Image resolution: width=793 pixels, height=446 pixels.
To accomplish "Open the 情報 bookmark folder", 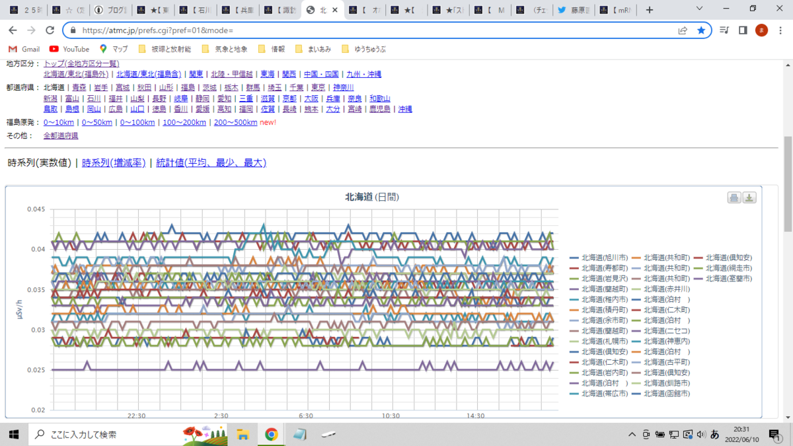I will pyautogui.click(x=272, y=49).
